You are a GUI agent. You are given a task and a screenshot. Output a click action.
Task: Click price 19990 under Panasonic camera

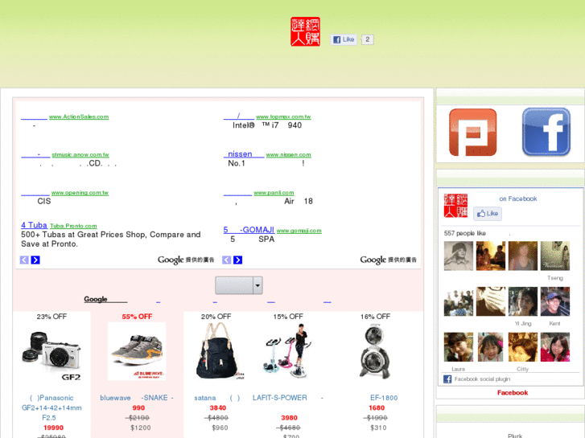[53, 428]
